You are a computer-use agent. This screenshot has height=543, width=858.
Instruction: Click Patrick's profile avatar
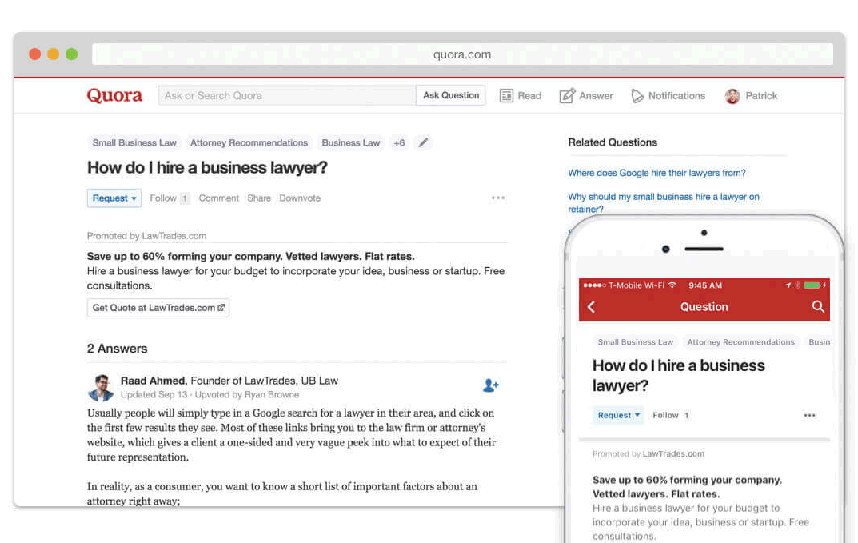732,96
